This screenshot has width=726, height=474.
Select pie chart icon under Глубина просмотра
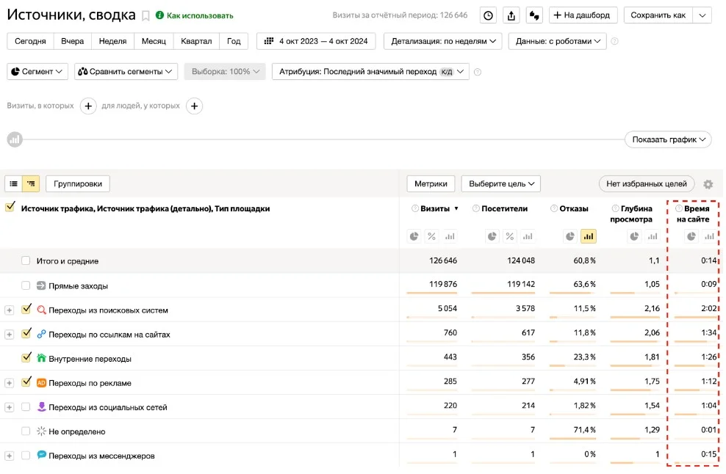634,236
